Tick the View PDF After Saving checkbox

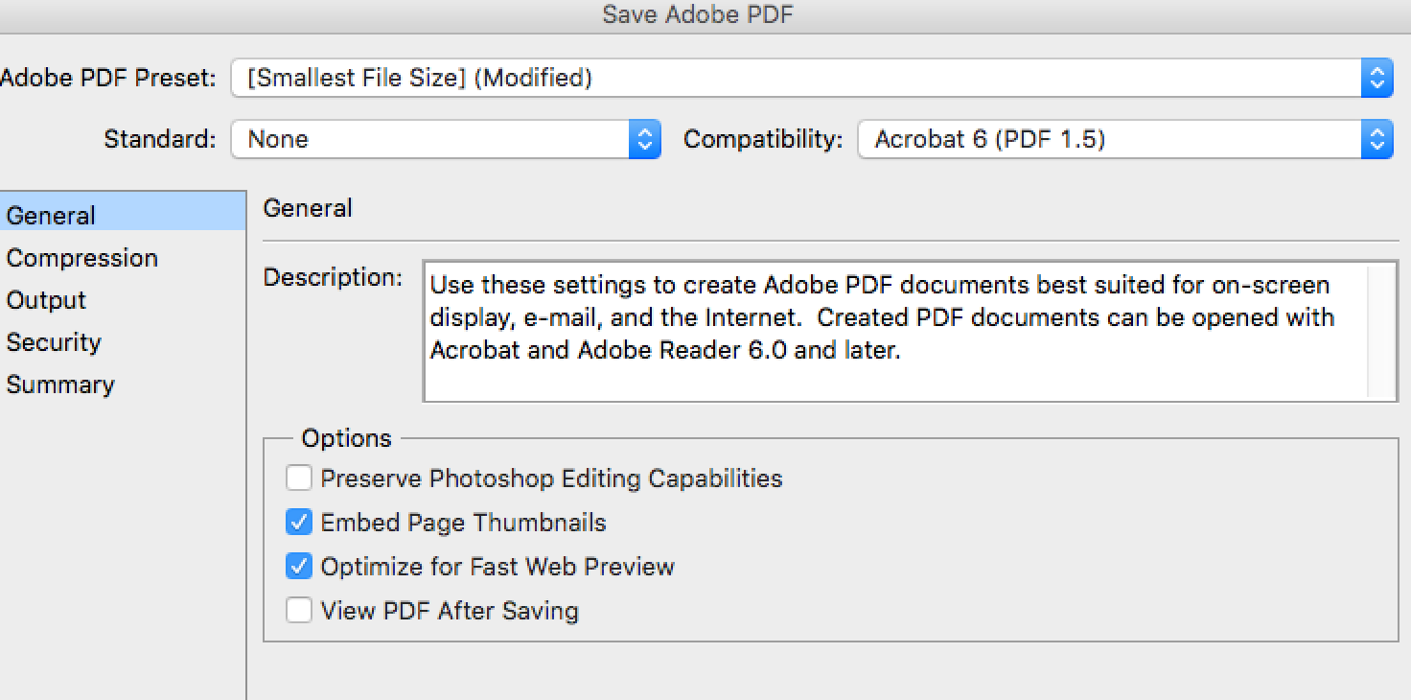pyautogui.click(x=299, y=611)
